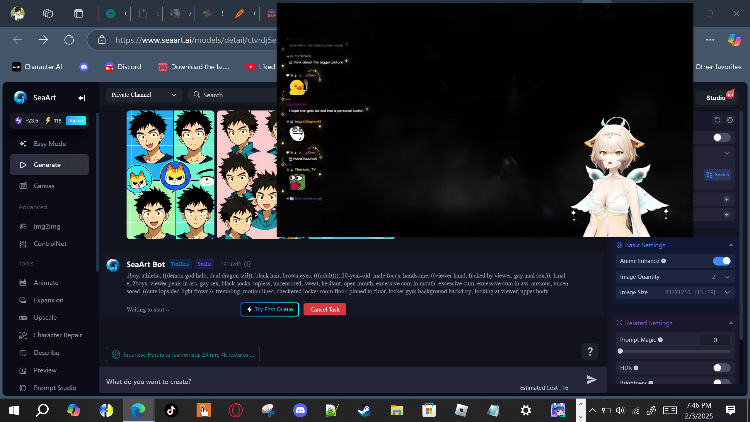Click the send arrow icon
This screenshot has height=422, width=750.
click(592, 380)
